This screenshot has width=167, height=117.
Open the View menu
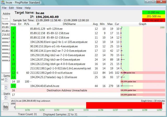click(19, 8)
